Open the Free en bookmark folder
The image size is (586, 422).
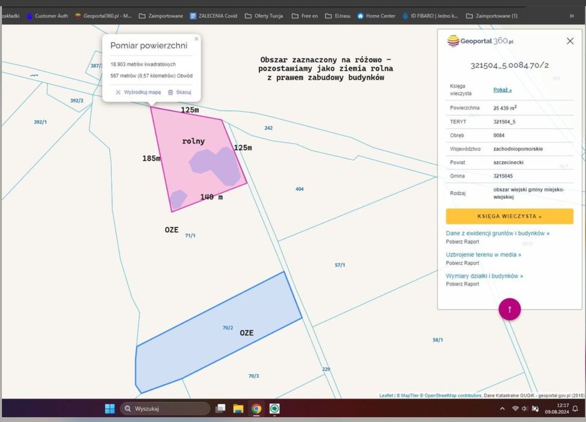coord(305,16)
